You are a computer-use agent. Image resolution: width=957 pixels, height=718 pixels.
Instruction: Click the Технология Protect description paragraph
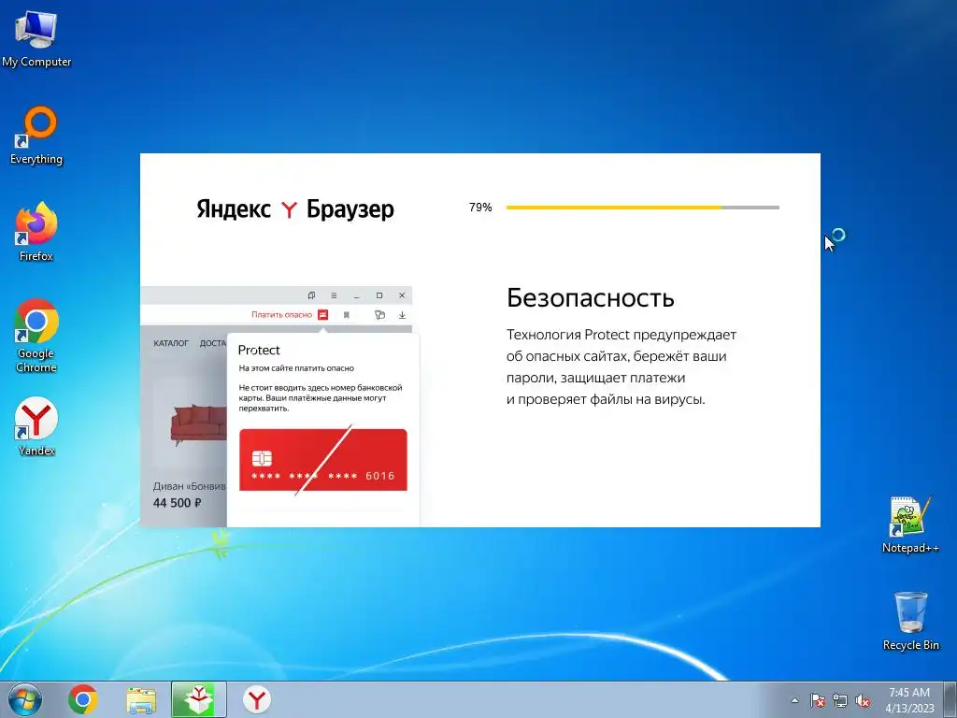[621, 366]
